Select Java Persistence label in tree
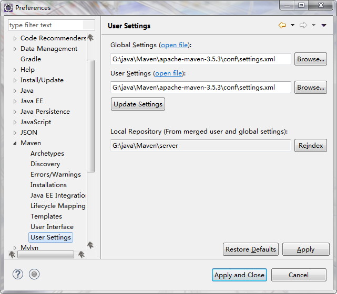 pos(45,112)
